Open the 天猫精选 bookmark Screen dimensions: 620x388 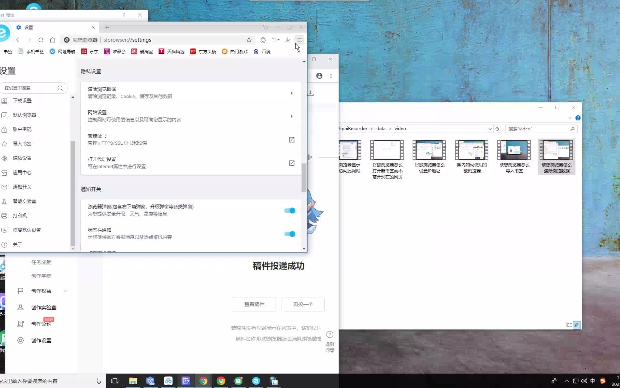[171, 51]
